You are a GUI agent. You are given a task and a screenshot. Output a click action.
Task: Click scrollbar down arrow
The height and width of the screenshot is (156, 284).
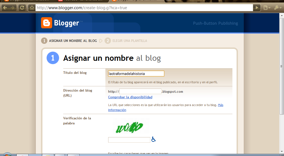282,152
